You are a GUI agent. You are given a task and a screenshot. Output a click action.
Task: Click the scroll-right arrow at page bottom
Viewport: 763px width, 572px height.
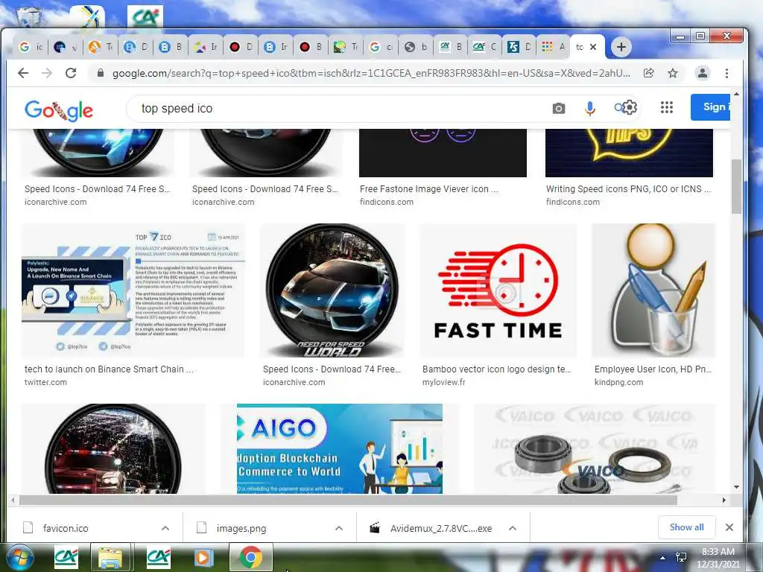click(x=724, y=500)
